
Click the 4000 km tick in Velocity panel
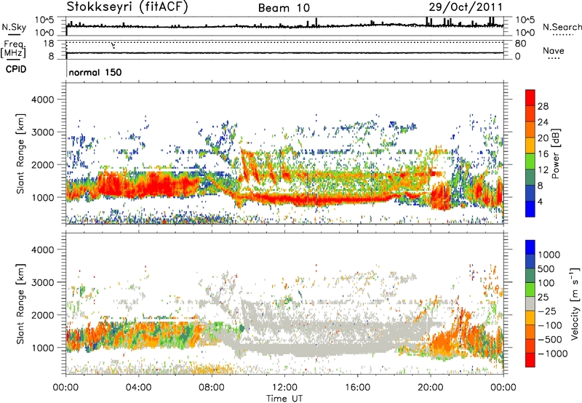pyautogui.click(x=42, y=250)
